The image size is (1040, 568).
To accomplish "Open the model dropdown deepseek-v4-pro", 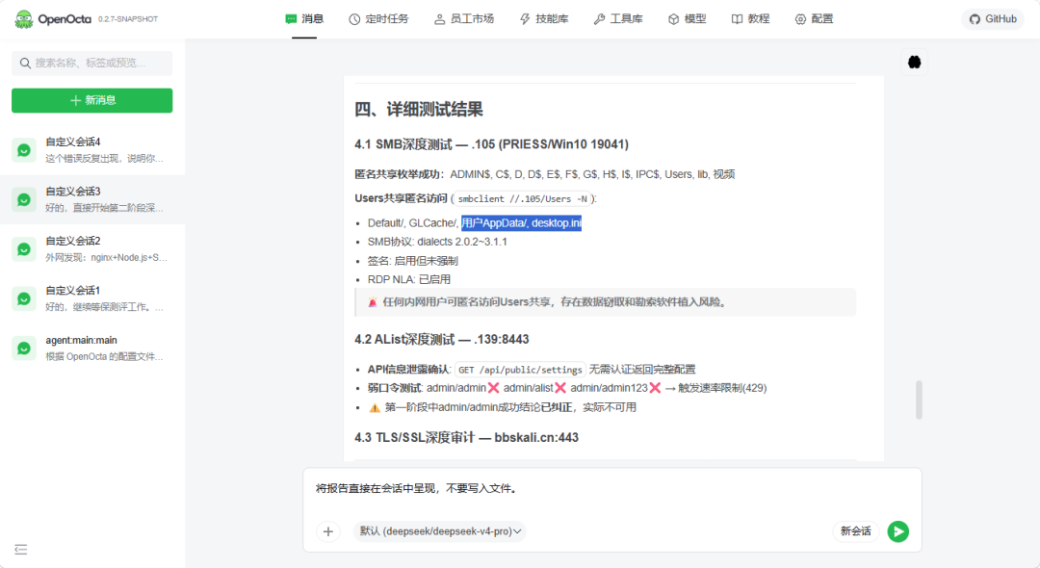I will (x=440, y=531).
